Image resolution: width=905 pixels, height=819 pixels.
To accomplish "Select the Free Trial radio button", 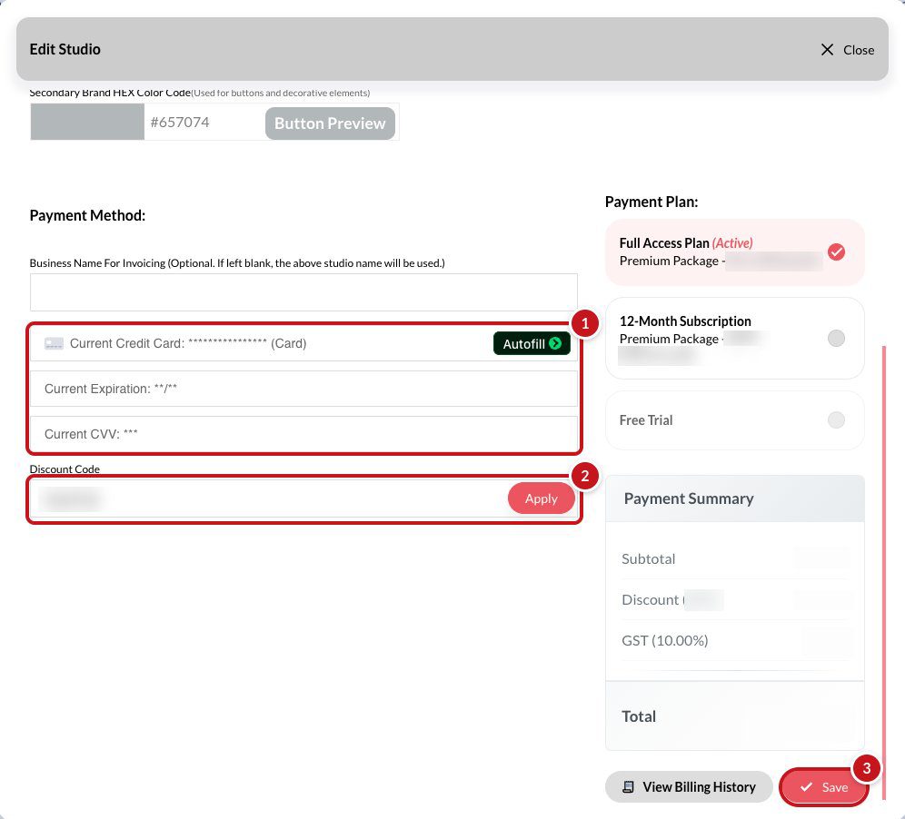I will pos(836,419).
